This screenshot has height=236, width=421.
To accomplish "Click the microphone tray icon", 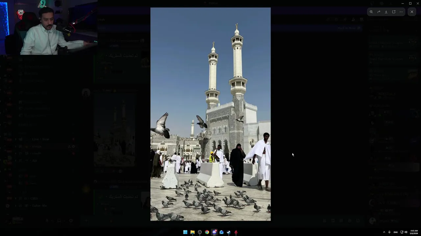I will [389, 232].
